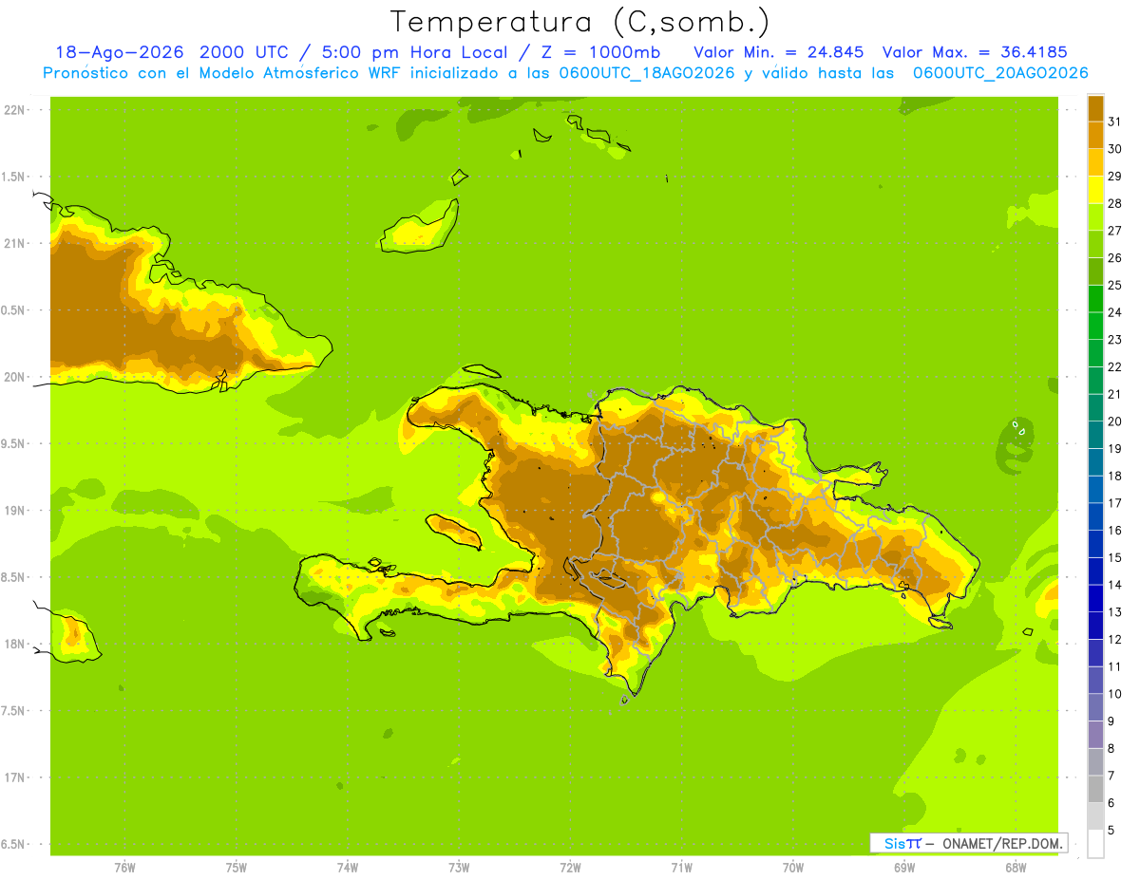Click the title "Temperatura (C,somb.)"
The height and width of the screenshot is (880, 1140).
click(x=579, y=22)
